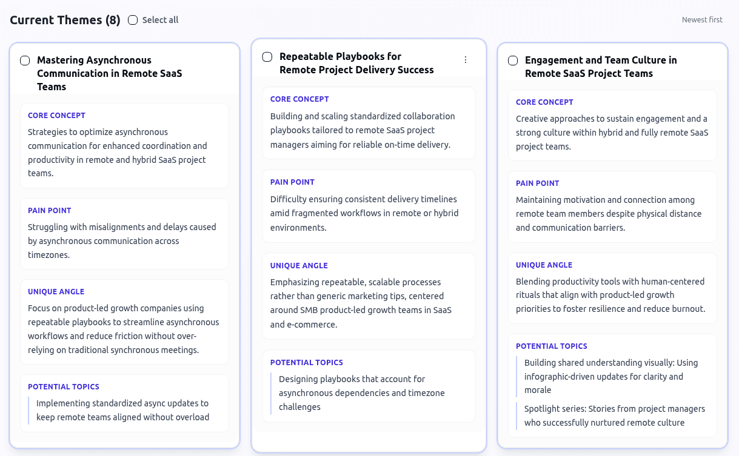Click the 'Implementing standardized async updates' topic
Viewport: 739px width, 456px height.
[123, 410]
